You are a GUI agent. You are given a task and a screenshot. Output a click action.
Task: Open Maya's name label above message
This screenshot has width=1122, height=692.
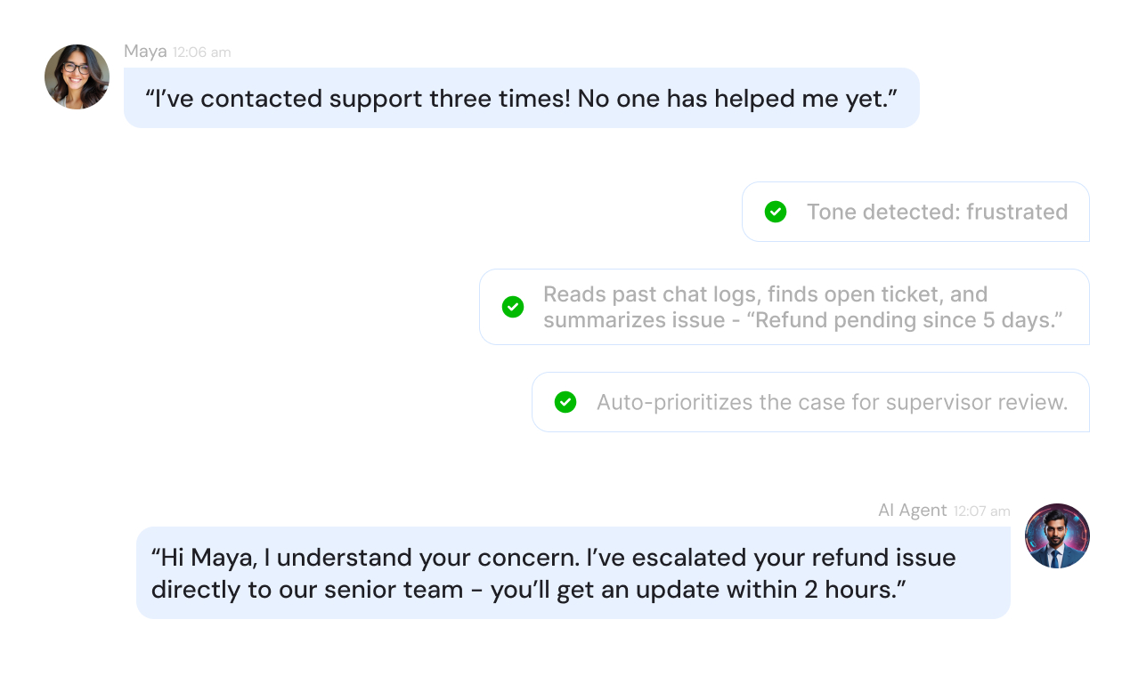[x=145, y=52]
